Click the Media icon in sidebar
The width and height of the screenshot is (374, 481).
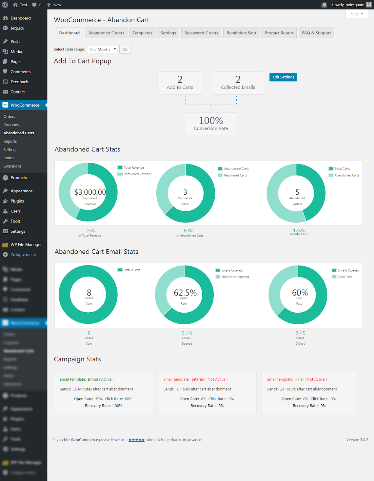click(5, 51)
